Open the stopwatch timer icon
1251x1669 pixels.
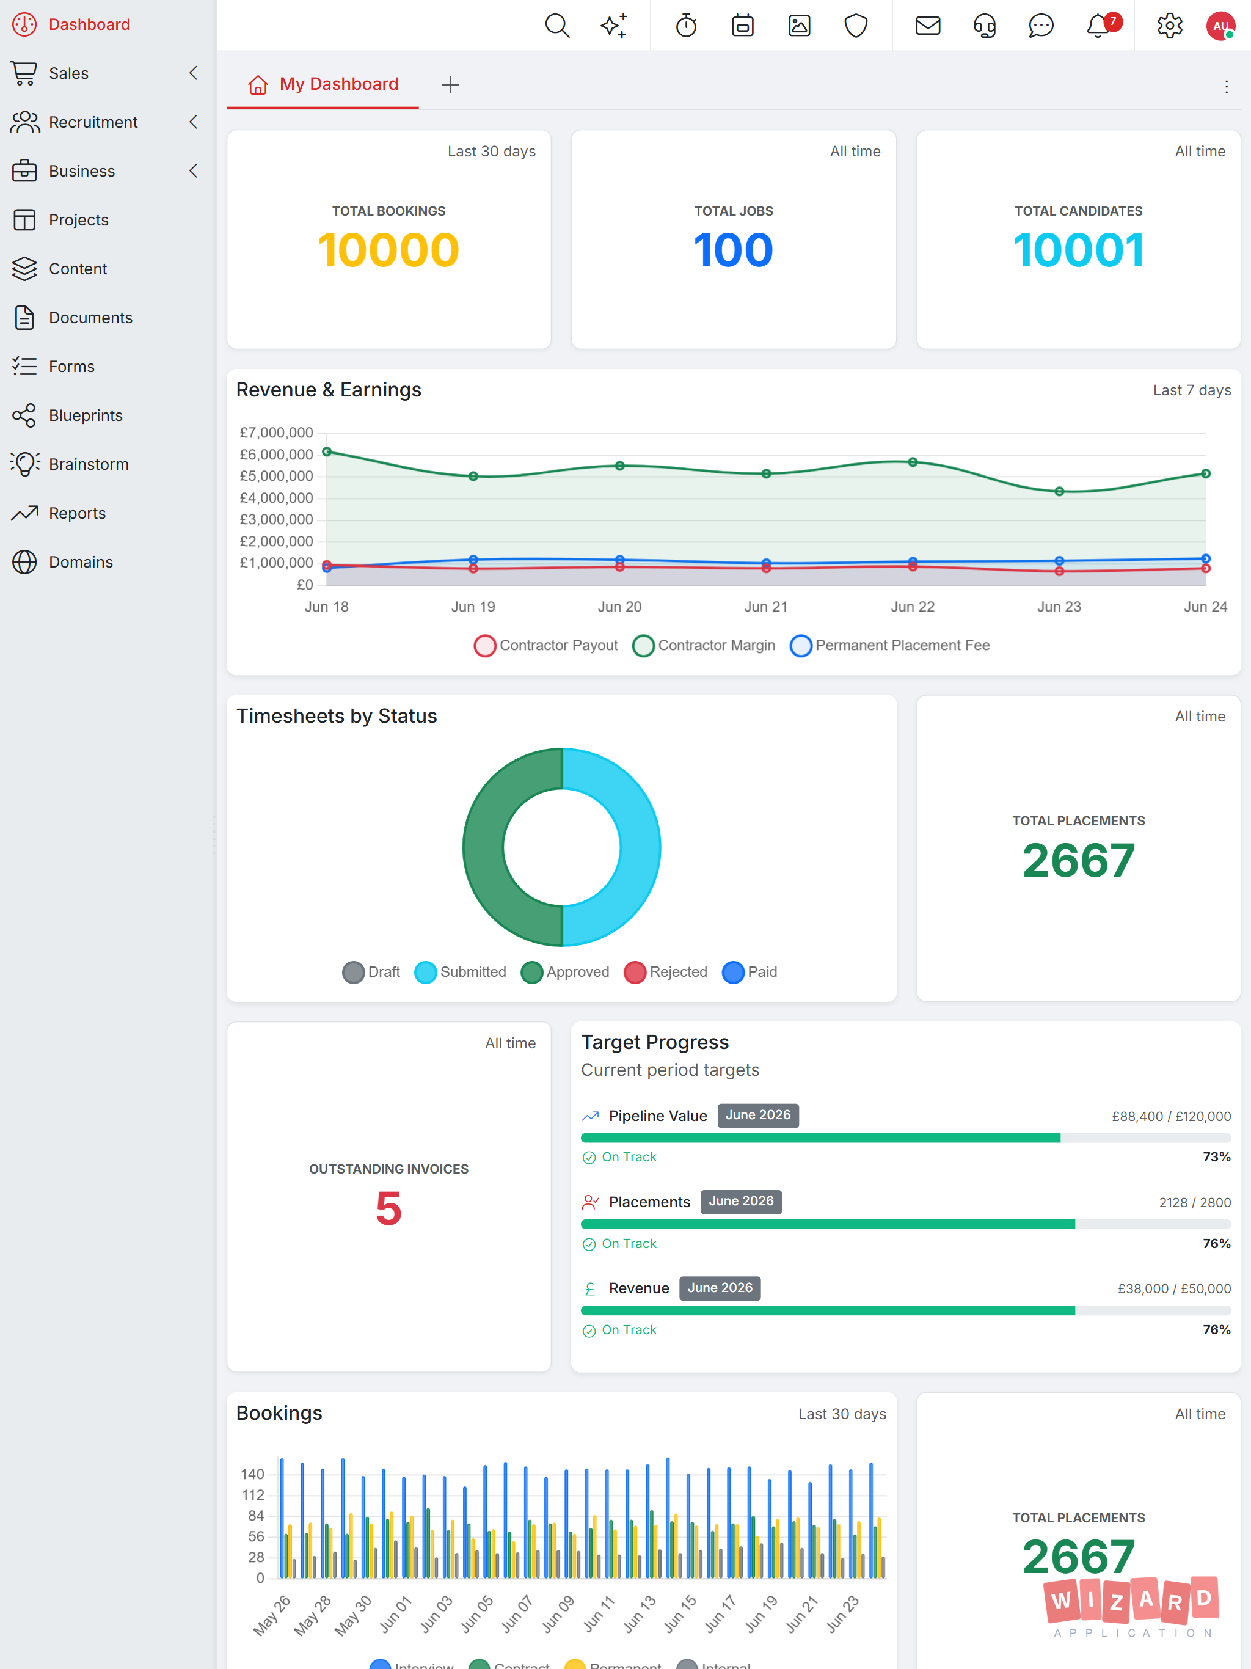point(686,26)
